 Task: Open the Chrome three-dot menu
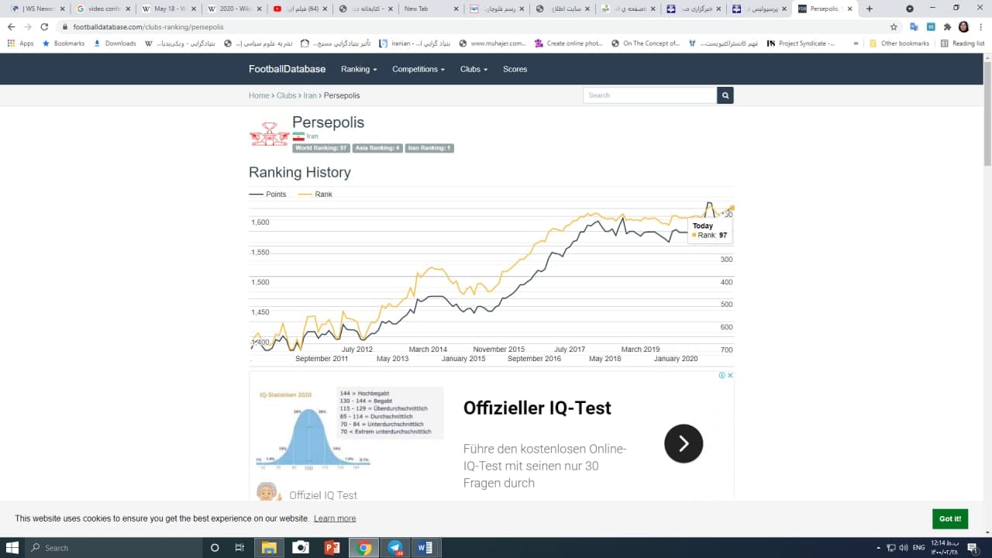pos(980,26)
